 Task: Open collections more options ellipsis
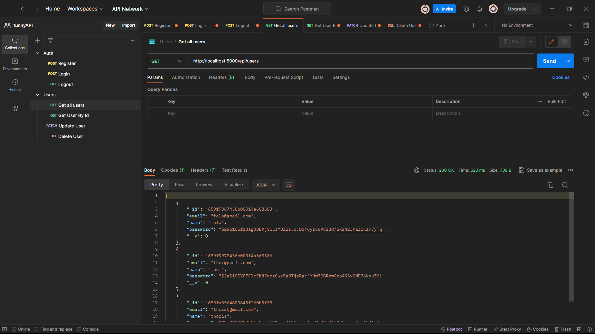click(134, 41)
